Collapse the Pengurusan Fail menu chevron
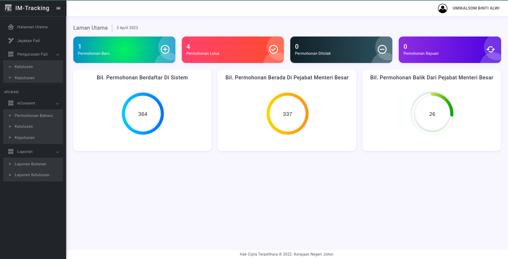The height and width of the screenshot is (259, 508). pos(58,54)
